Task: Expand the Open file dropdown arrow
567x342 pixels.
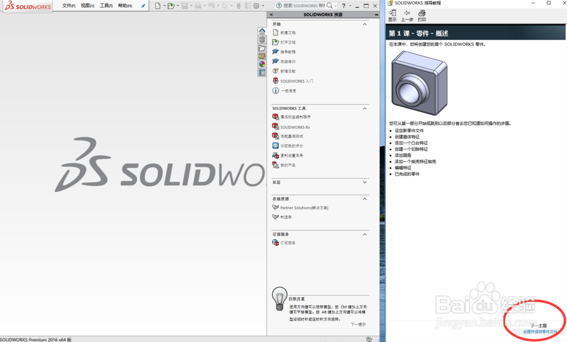Action: click(178, 6)
